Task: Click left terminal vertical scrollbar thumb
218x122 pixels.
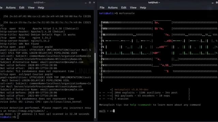Action: click(95, 85)
